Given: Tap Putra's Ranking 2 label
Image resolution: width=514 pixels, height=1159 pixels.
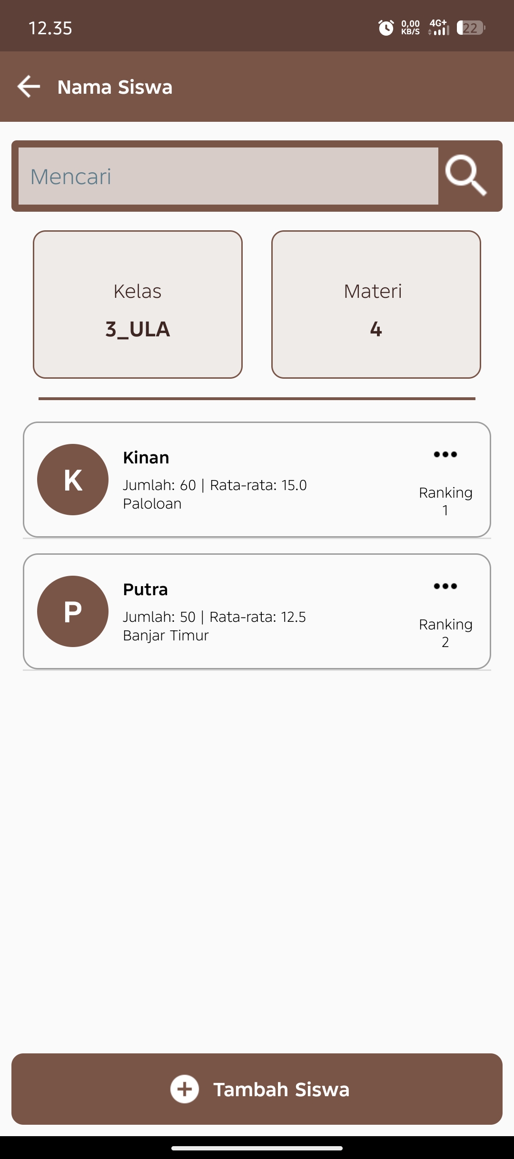Looking at the screenshot, I should [445, 633].
